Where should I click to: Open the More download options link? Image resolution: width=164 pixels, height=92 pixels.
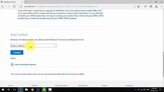click(26, 64)
